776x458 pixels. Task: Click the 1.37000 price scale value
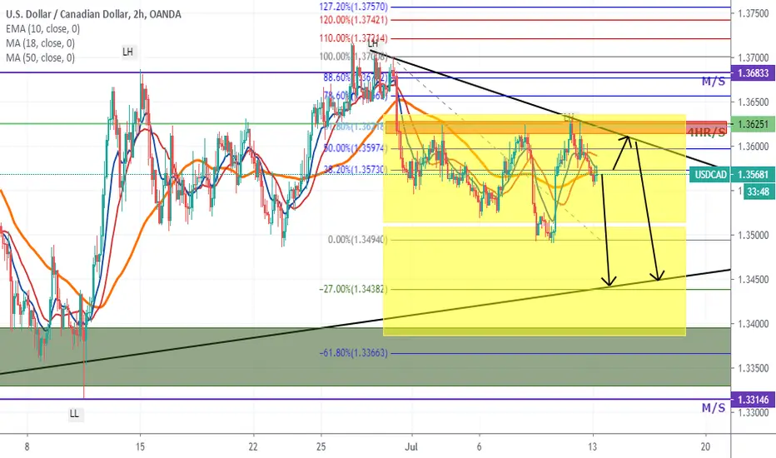click(753, 58)
